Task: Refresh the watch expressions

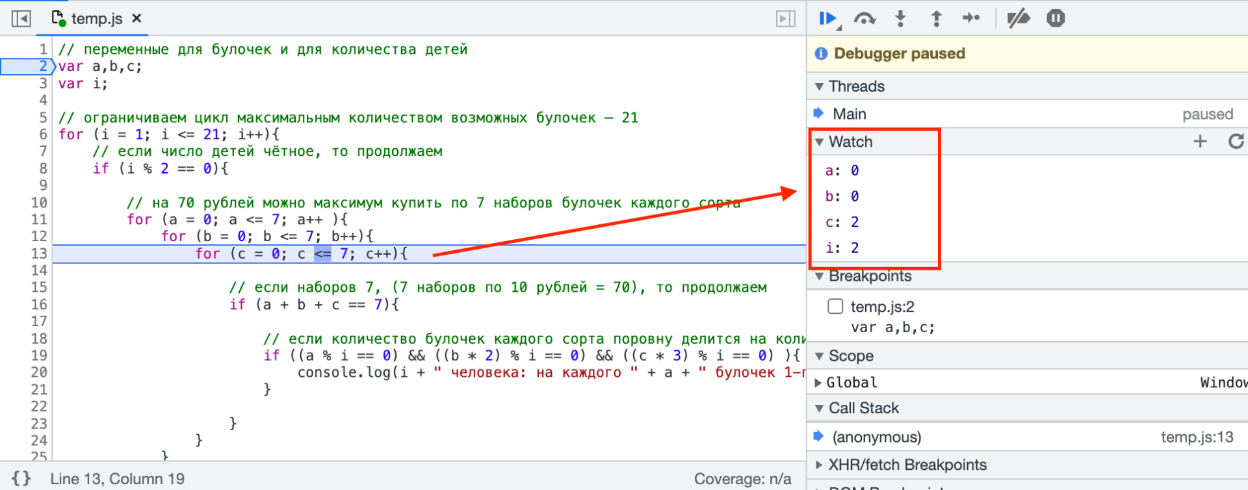Action: [x=1236, y=142]
